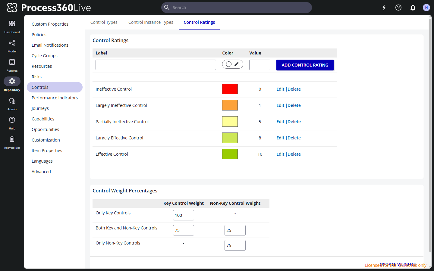Open the lightning bolt quick actions icon
The width and height of the screenshot is (434, 271).
click(384, 8)
